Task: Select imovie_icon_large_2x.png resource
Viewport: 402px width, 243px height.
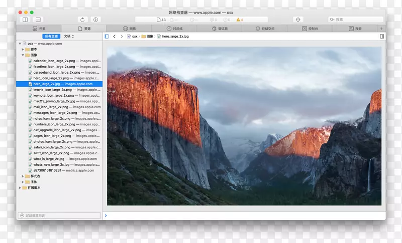Action: 59,90
